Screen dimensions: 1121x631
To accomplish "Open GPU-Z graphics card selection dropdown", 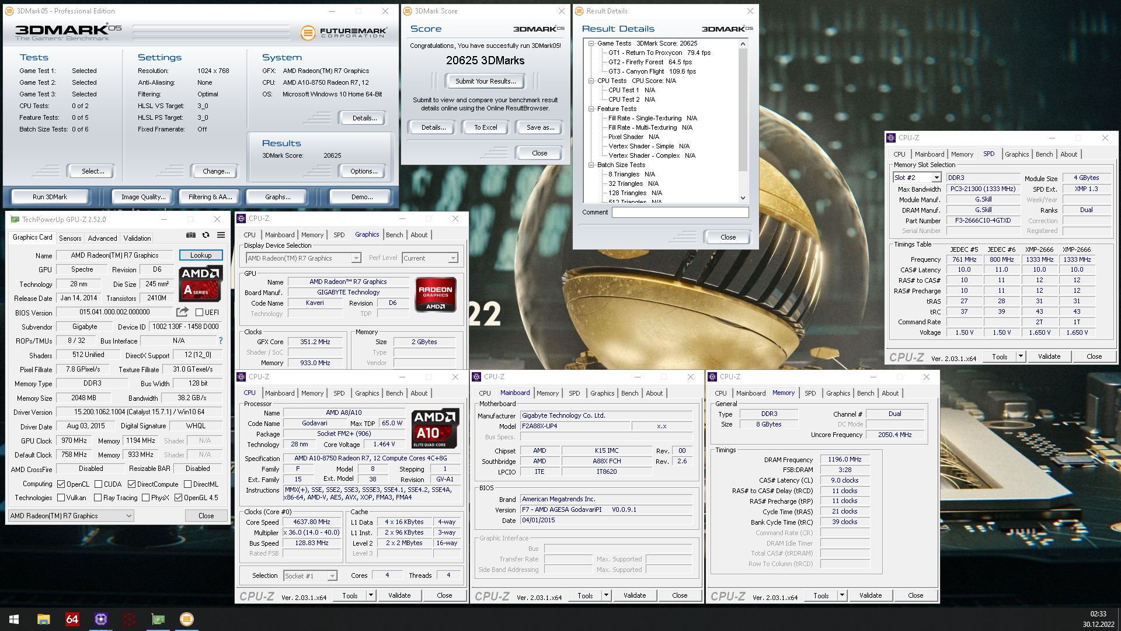I will [x=71, y=516].
